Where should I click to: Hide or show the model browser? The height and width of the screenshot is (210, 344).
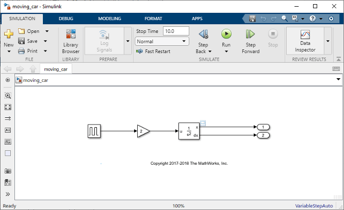[8, 80]
